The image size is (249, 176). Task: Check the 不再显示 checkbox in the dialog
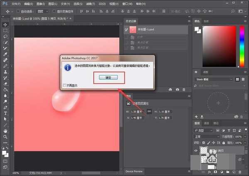point(63,86)
